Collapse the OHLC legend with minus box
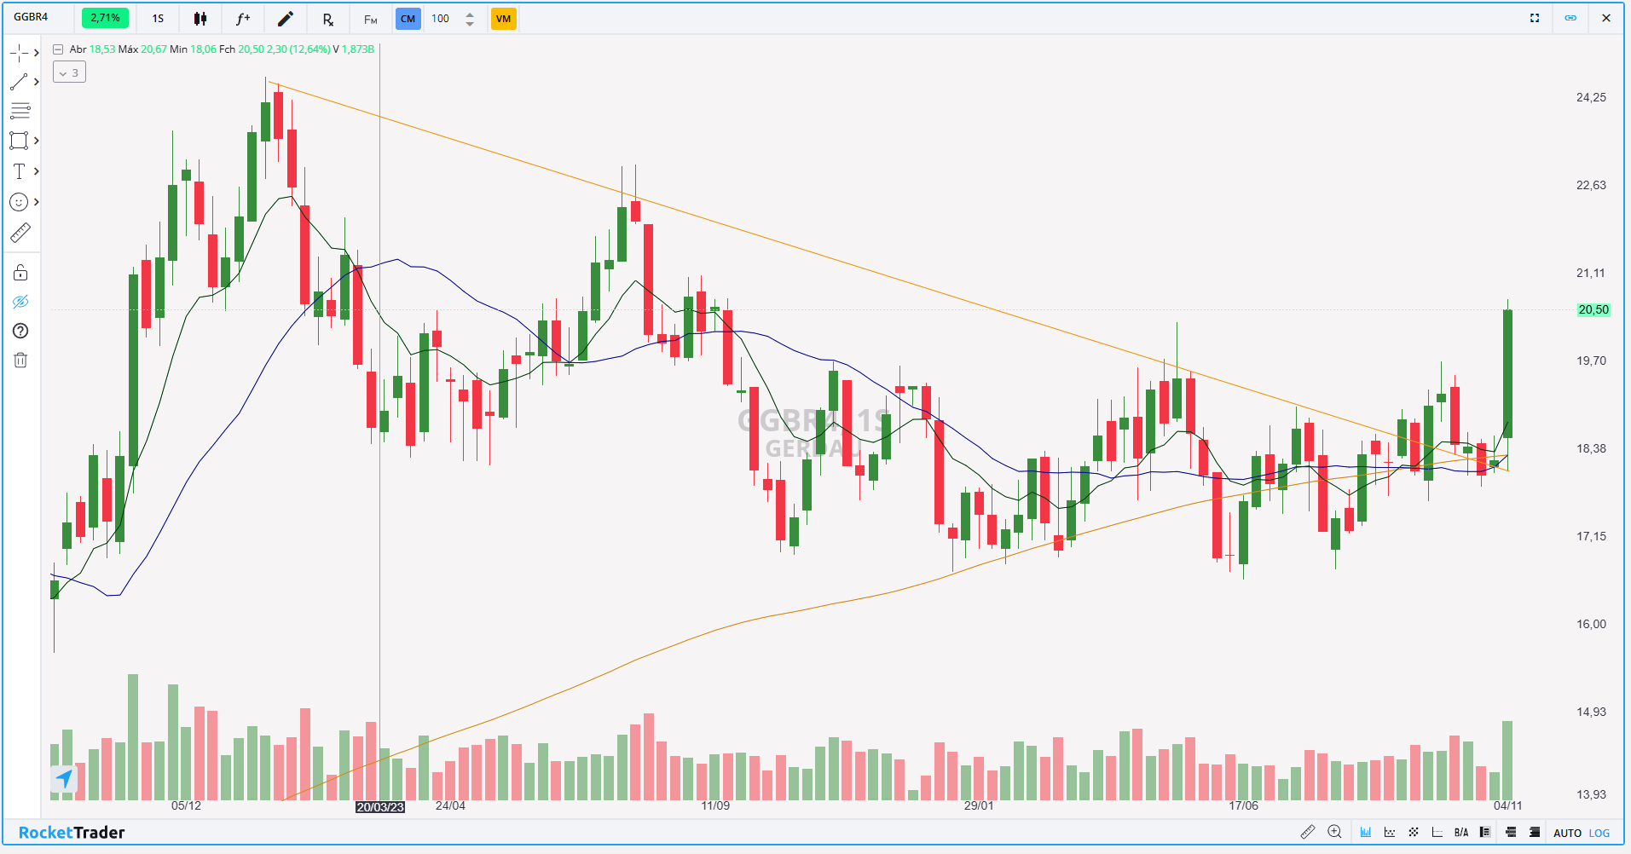The image size is (1631, 854). click(58, 49)
